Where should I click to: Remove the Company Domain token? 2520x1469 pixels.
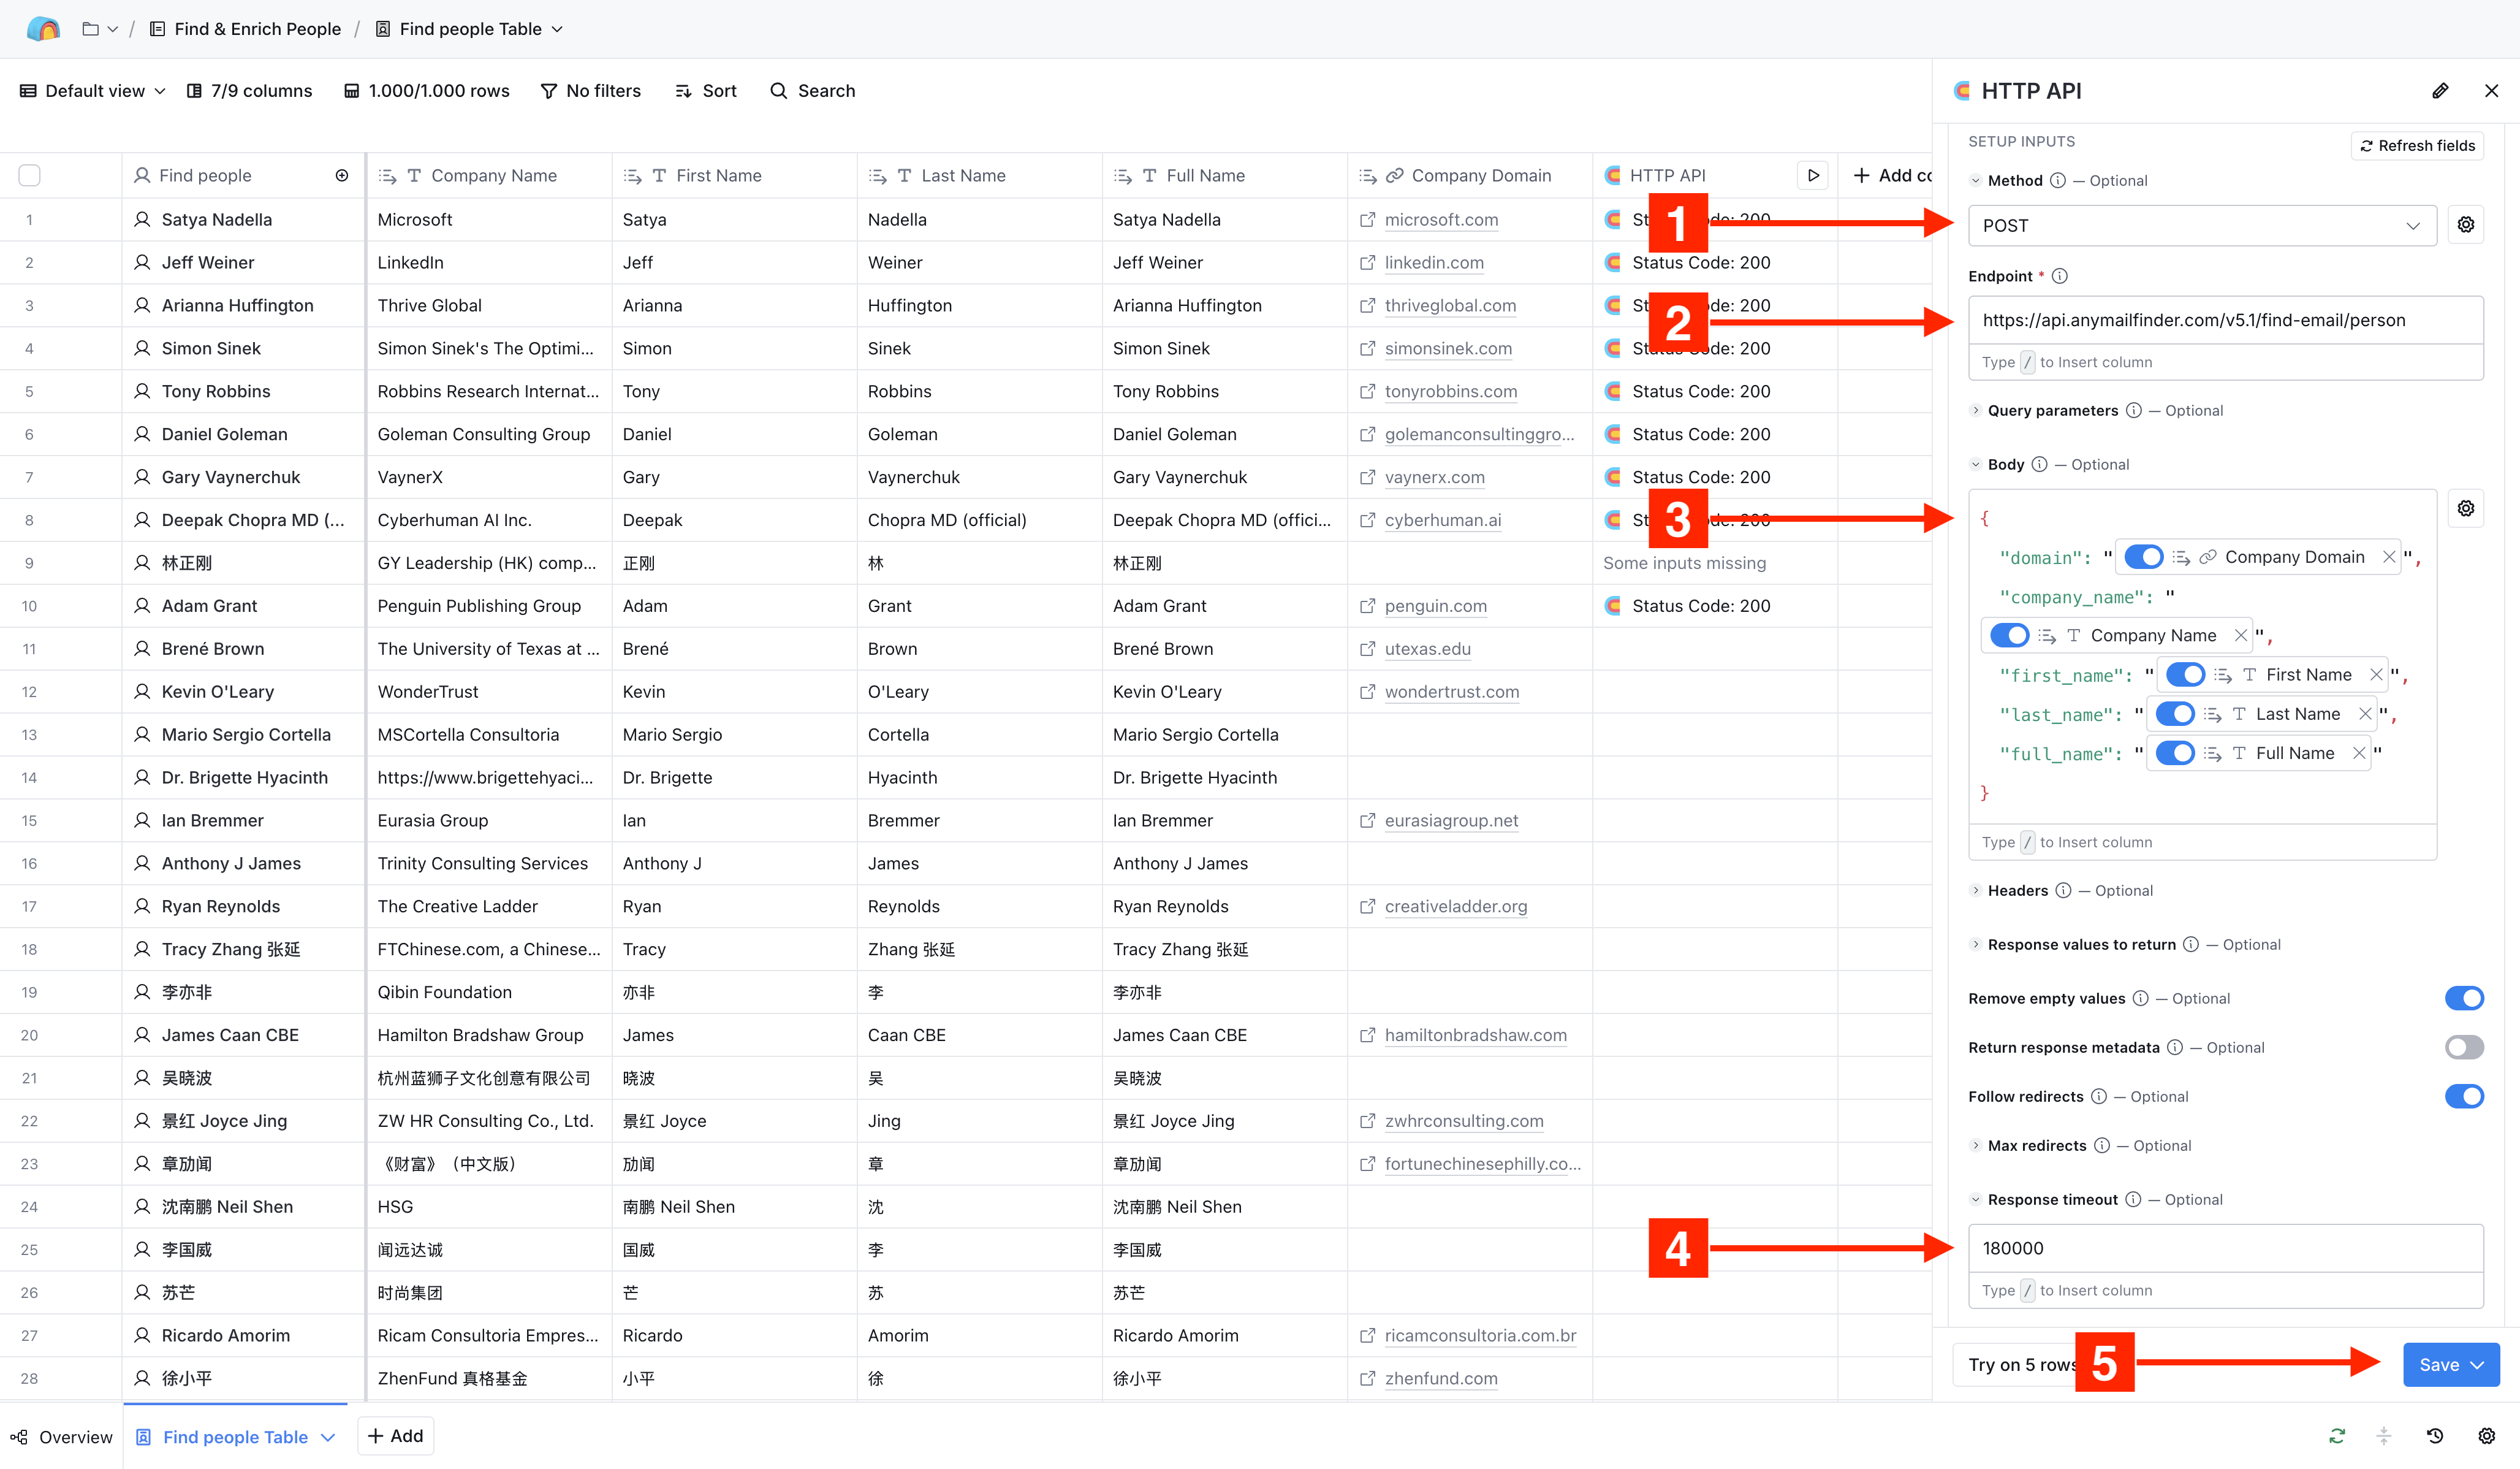(x=2389, y=557)
